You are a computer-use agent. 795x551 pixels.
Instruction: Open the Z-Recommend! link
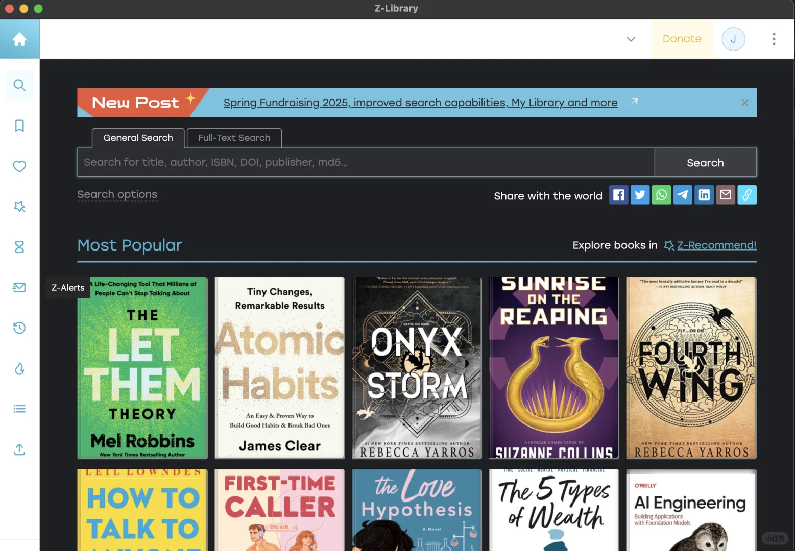tap(716, 245)
